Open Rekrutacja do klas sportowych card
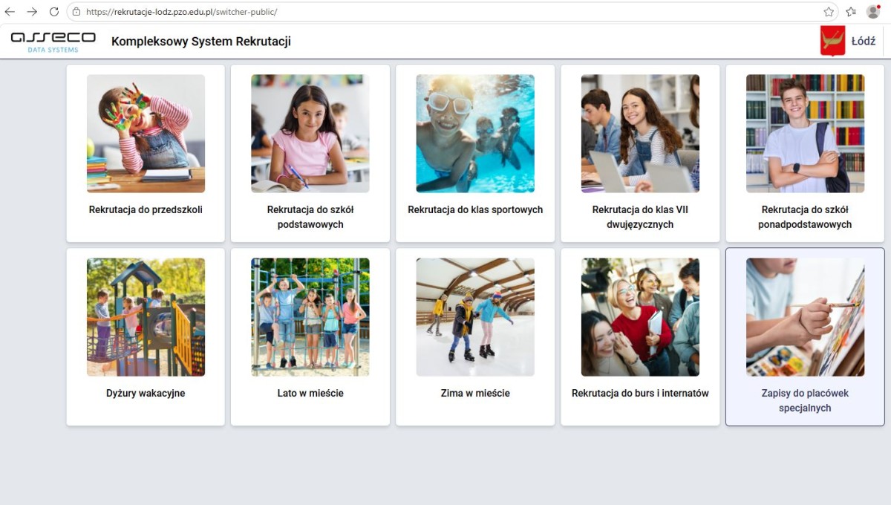891x505 pixels. point(475,153)
